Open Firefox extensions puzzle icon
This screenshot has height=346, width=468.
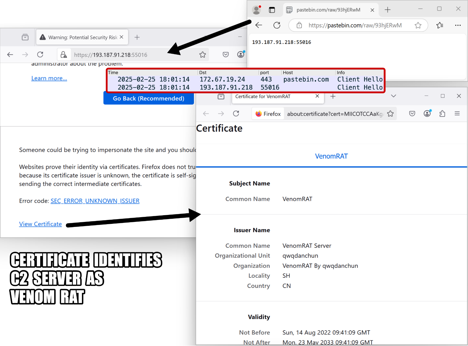pos(442,114)
